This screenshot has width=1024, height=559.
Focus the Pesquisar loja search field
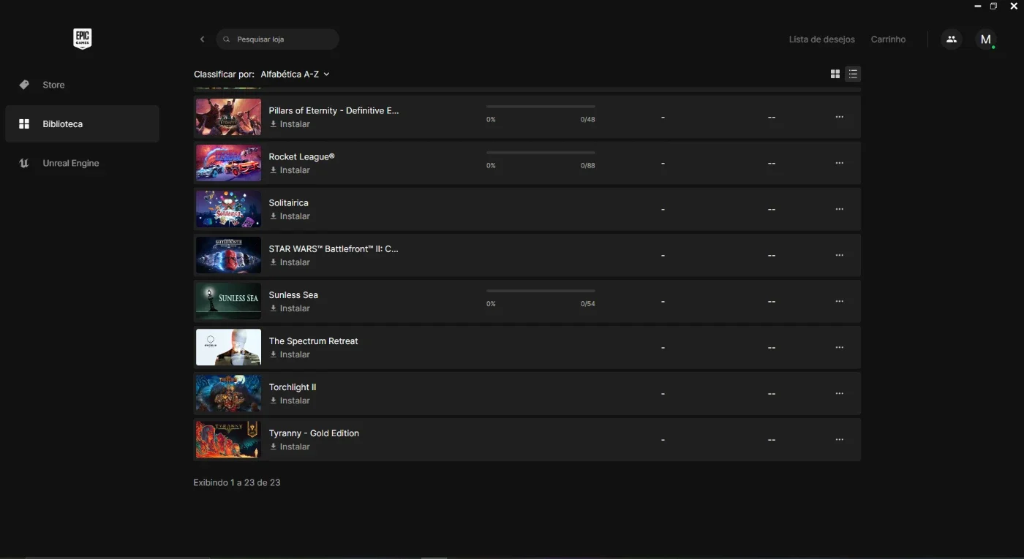coord(277,39)
